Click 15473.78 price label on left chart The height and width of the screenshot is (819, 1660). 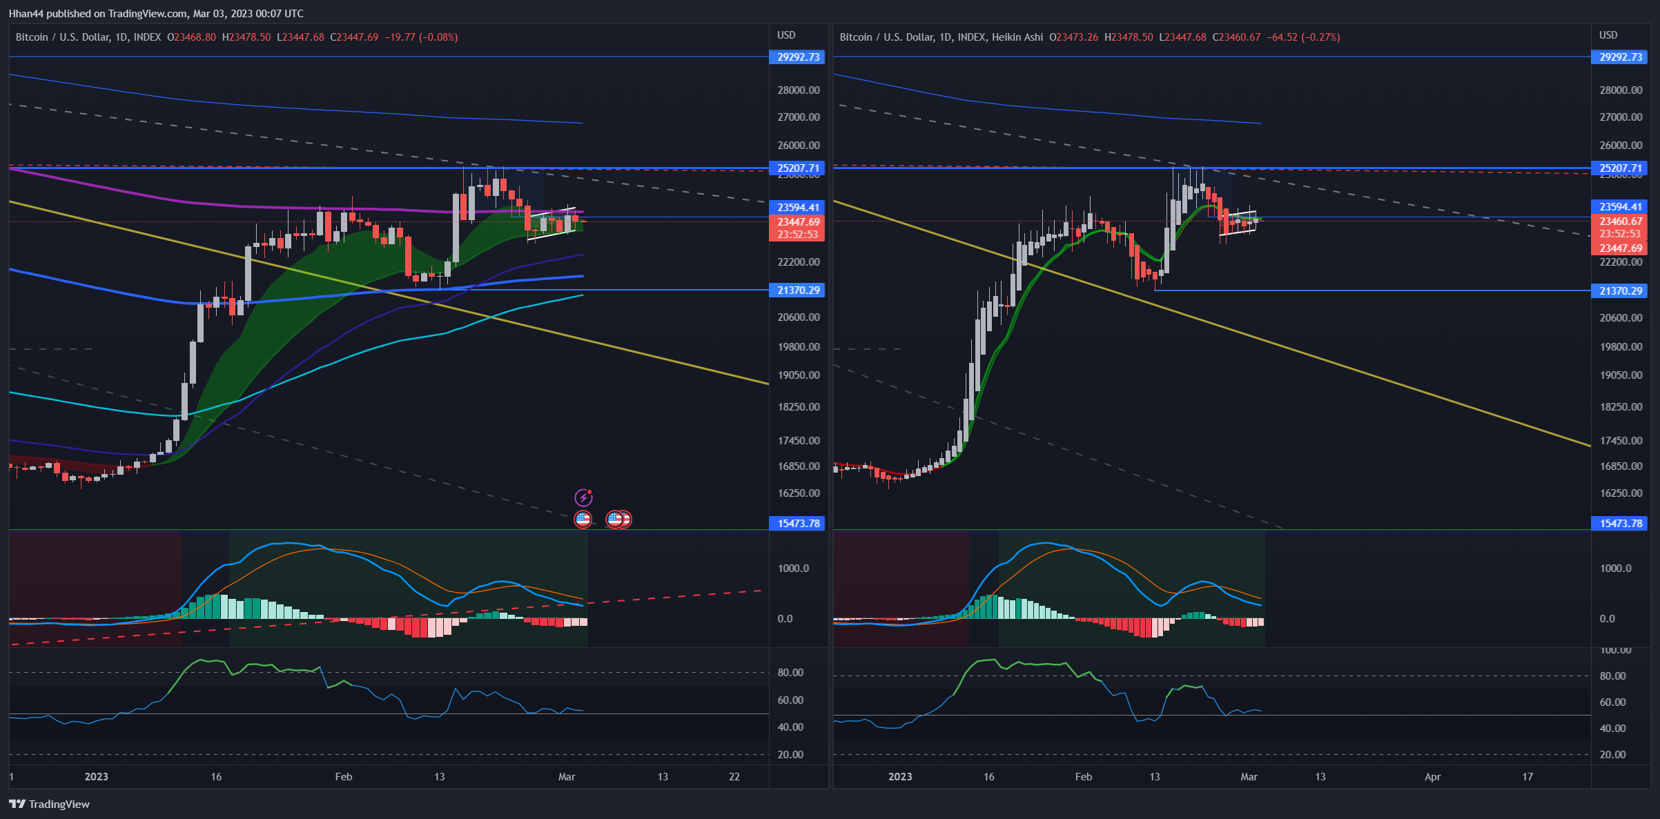point(798,524)
